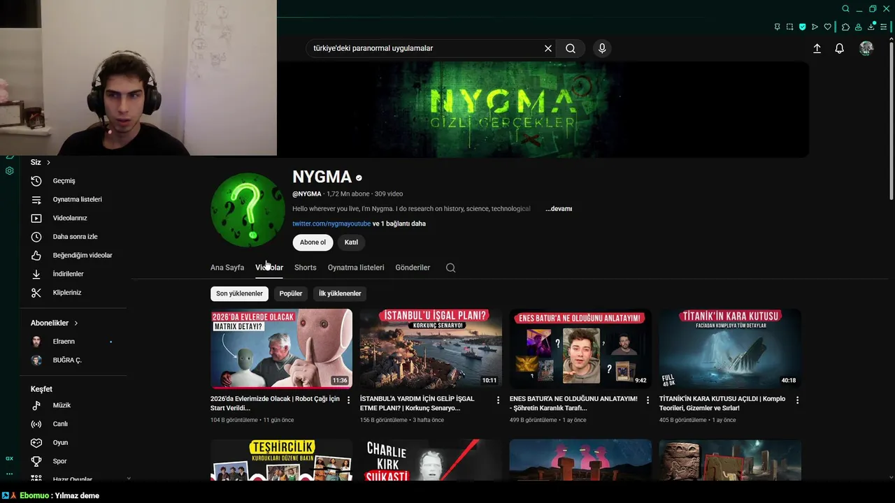This screenshot has height=503, width=895.
Task: Click the NYGMA channel avatar
Action: click(x=248, y=210)
